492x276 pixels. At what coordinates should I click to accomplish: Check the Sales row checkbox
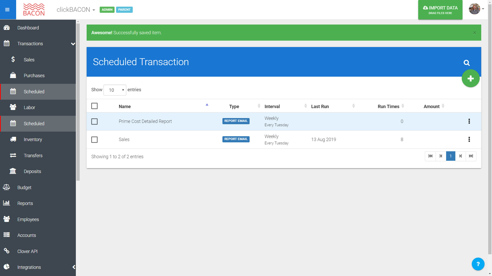(x=94, y=140)
